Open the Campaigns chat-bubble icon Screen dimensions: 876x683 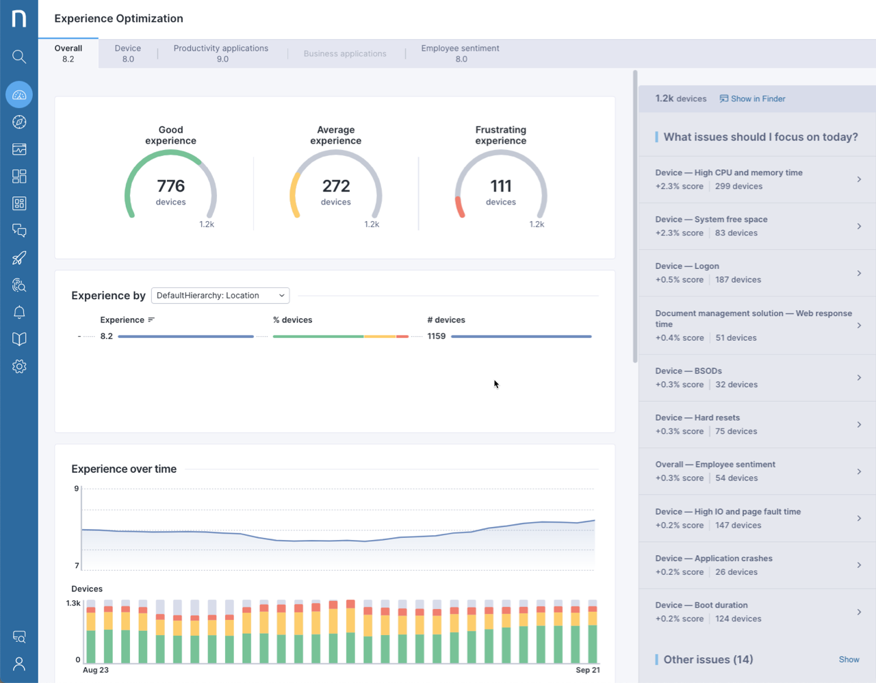point(18,231)
